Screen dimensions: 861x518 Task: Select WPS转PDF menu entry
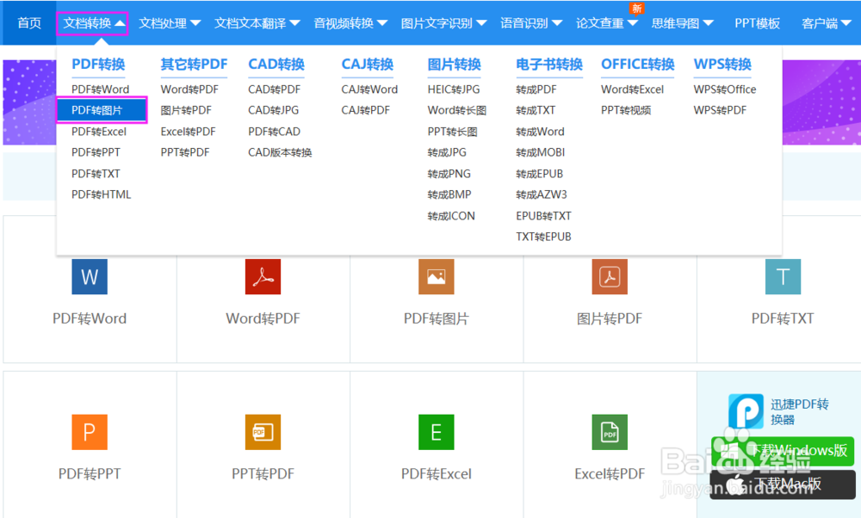click(x=720, y=110)
